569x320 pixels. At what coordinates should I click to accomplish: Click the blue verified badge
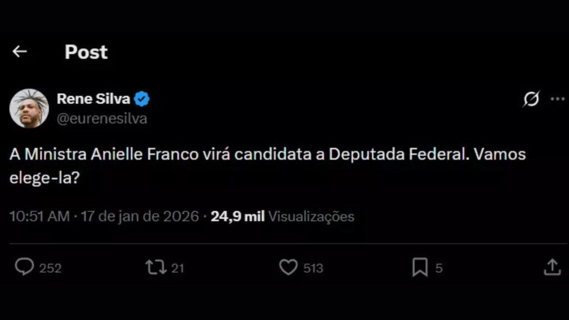click(x=142, y=99)
